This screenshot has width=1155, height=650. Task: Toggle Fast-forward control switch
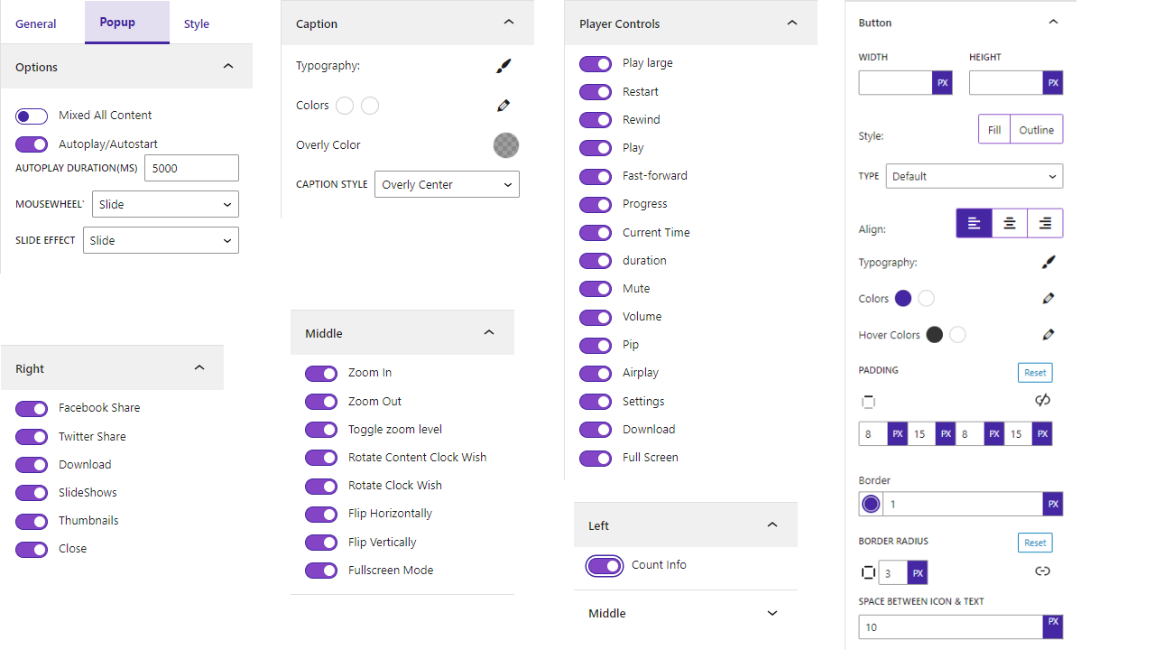tap(596, 177)
